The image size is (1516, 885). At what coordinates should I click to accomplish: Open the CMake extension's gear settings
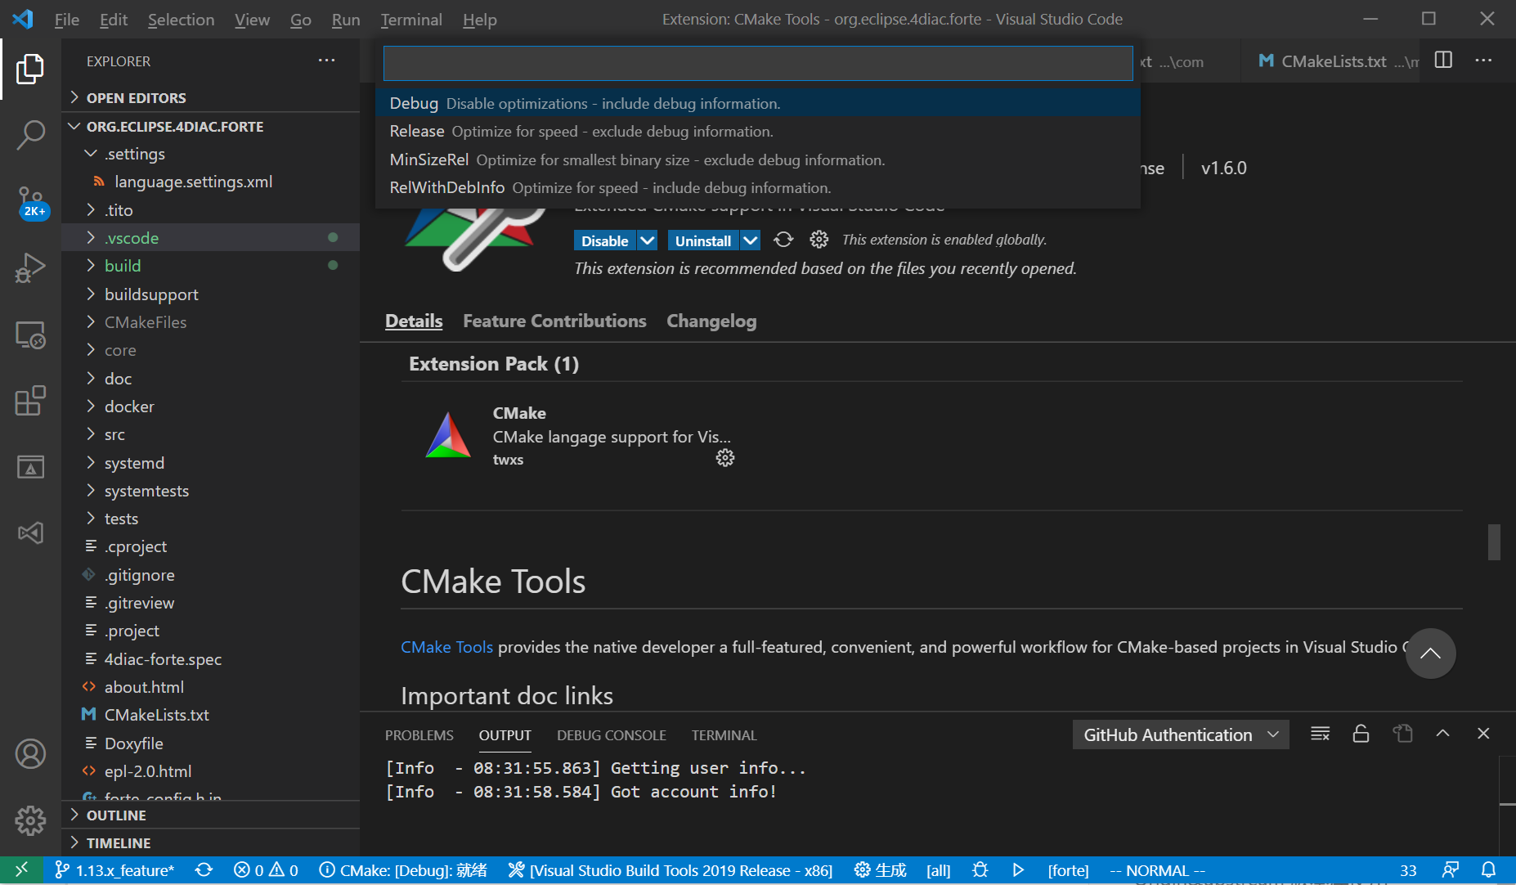(x=724, y=457)
